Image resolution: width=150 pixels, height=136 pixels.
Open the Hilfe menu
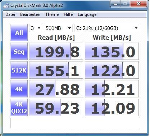68,14
